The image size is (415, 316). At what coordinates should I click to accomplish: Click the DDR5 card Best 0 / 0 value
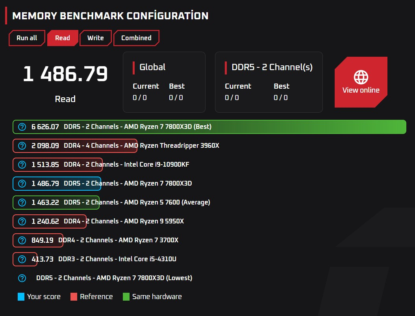[x=281, y=98]
